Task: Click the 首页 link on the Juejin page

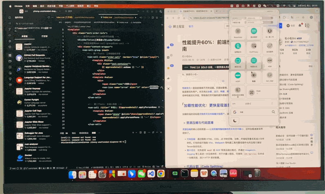Action: pos(191,26)
